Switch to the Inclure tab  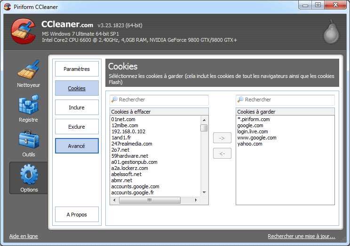[77, 107]
